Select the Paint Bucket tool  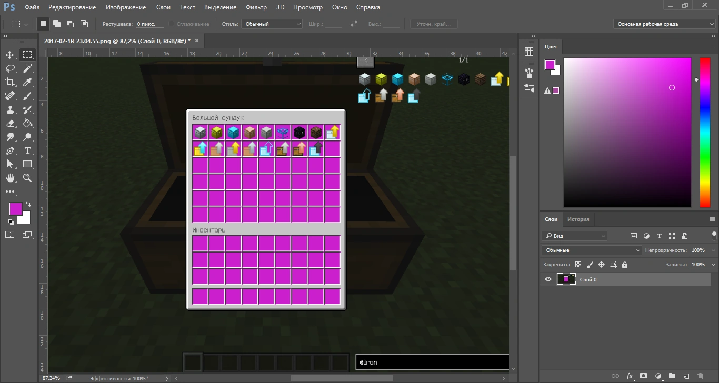click(27, 123)
